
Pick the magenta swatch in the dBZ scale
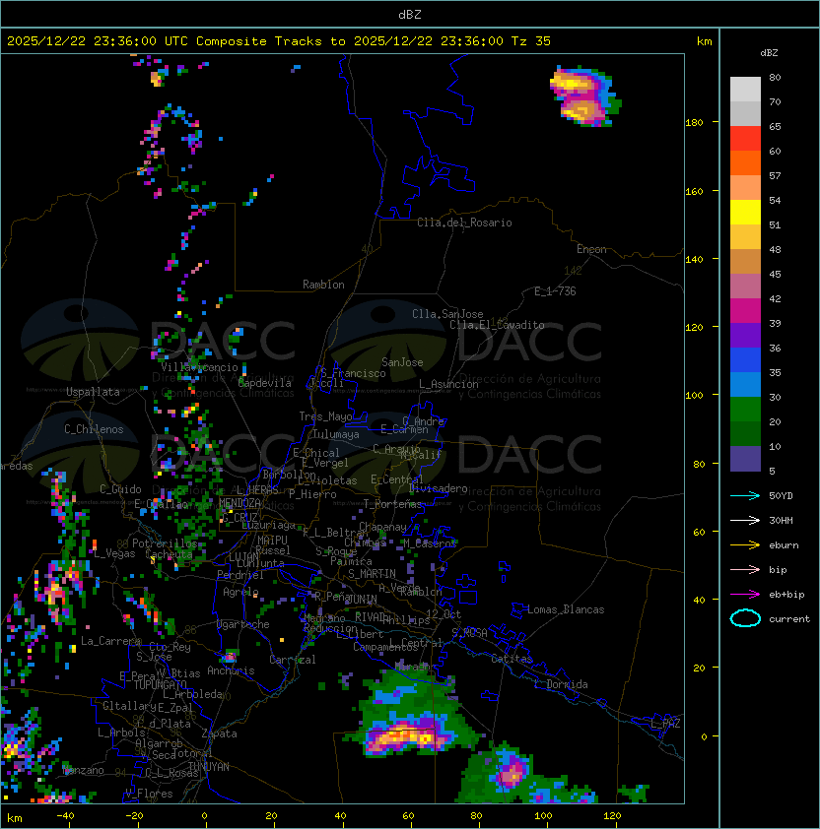[x=745, y=310]
